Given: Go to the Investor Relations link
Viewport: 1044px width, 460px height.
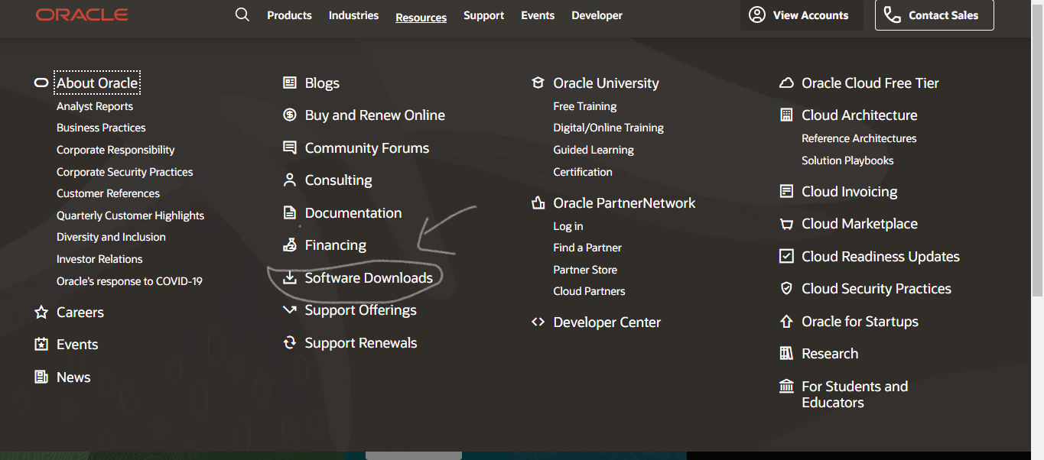Looking at the screenshot, I should coord(99,259).
